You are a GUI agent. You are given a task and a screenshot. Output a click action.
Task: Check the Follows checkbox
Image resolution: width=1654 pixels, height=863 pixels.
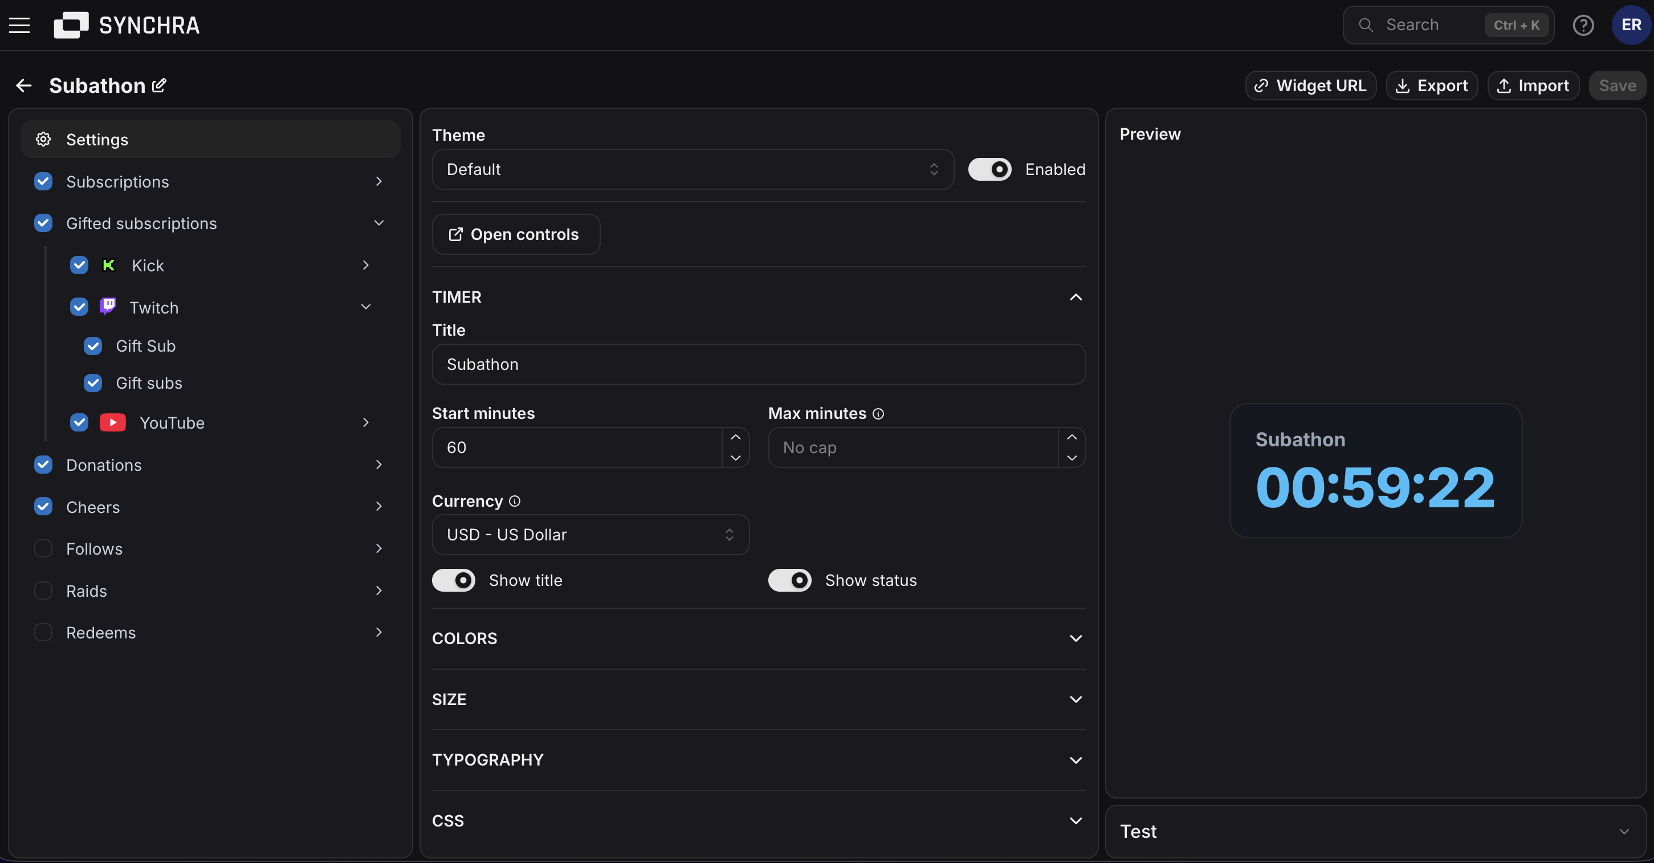coord(43,548)
